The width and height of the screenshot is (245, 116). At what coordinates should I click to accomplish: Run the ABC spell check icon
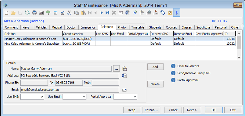point(62,13)
